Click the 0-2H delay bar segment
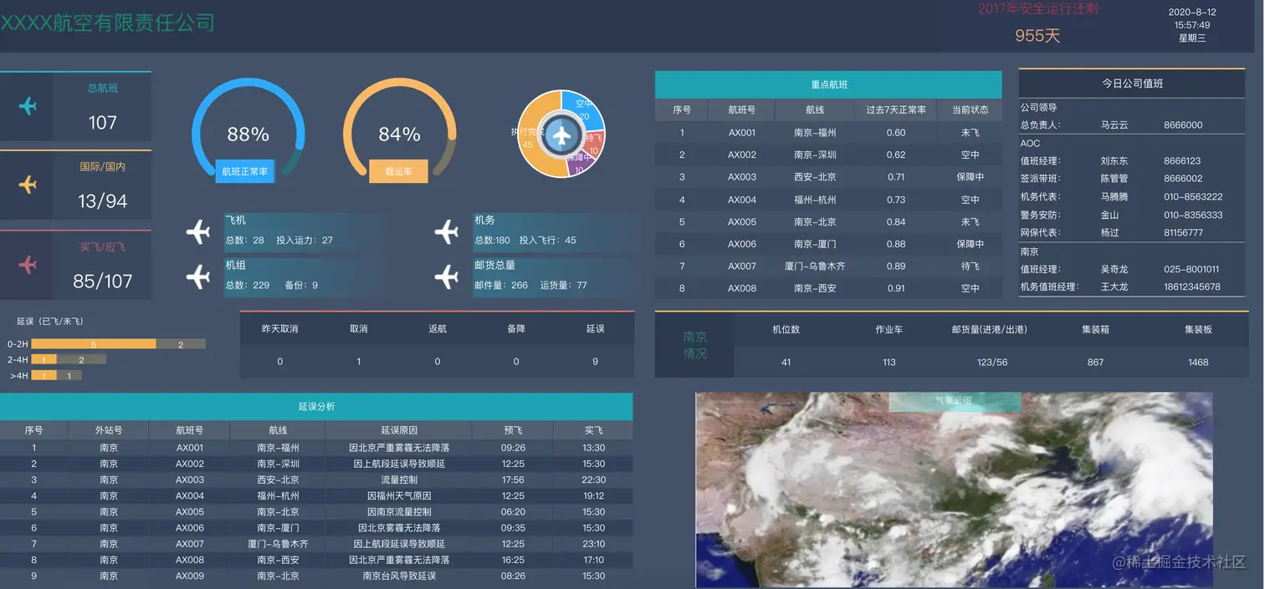 [x=92, y=343]
